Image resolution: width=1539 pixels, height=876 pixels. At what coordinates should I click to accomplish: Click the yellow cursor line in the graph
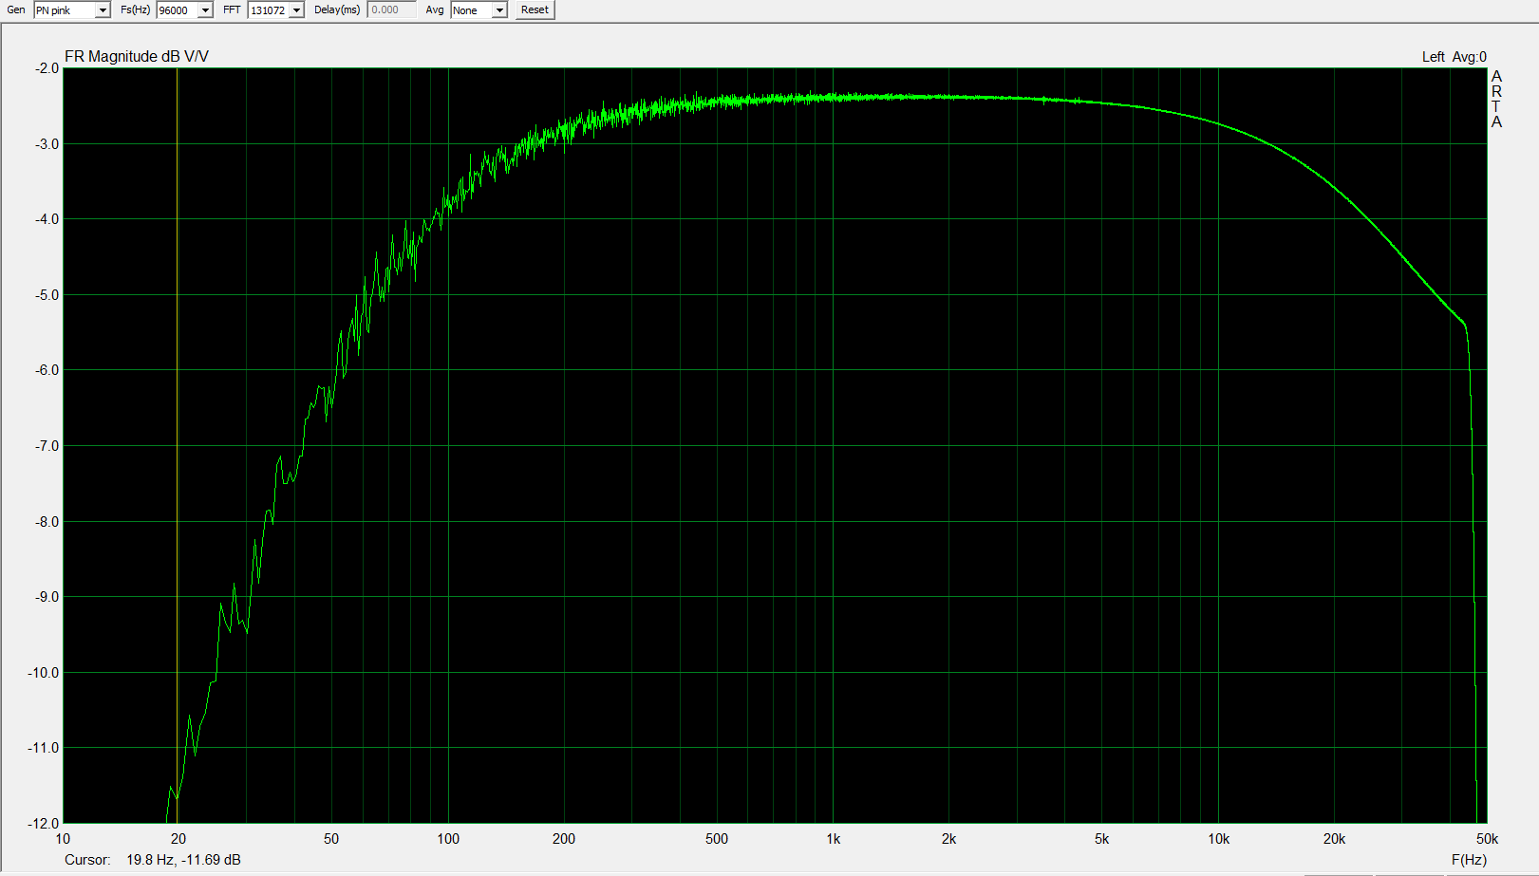click(x=177, y=445)
